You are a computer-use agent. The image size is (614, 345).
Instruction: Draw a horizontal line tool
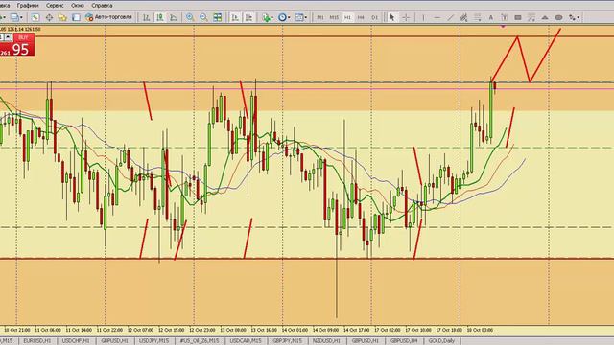[x=437, y=17]
